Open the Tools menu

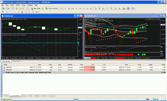(x=24, y=5)
